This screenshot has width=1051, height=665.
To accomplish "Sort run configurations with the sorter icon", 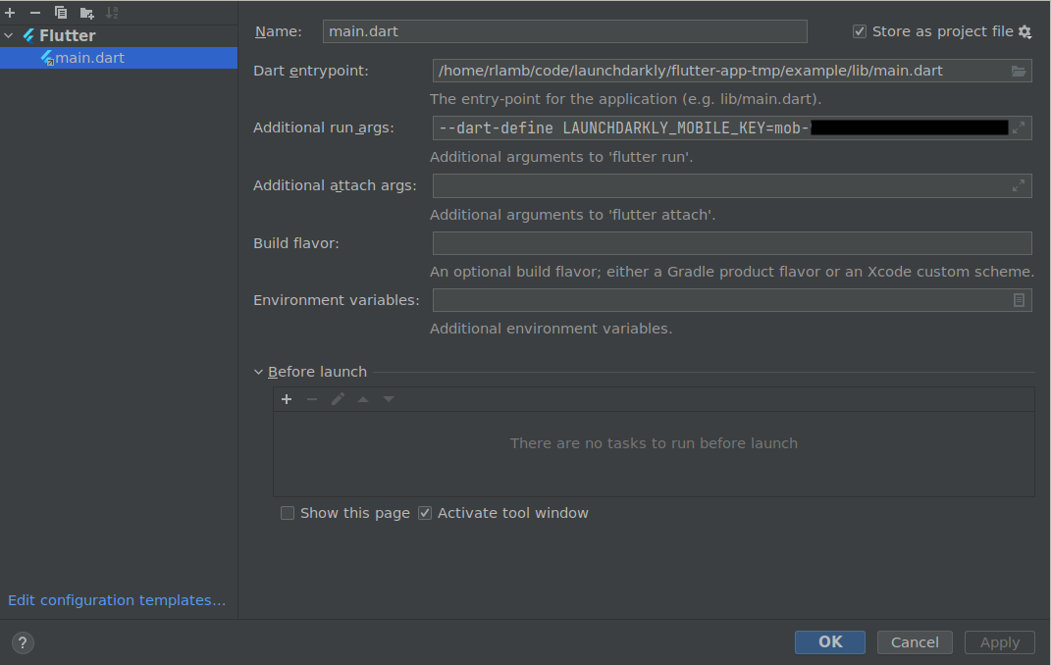I will (113, 12).
